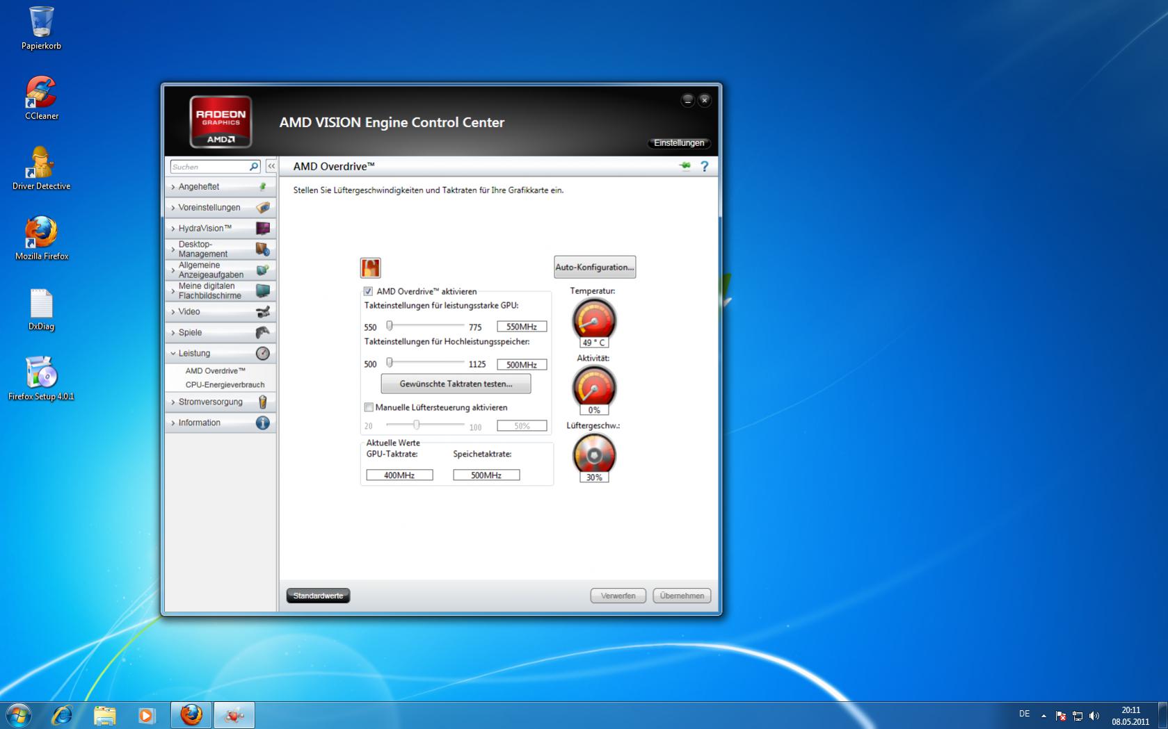
Task: Click the search magnifier icon
Action: (254, 167)
